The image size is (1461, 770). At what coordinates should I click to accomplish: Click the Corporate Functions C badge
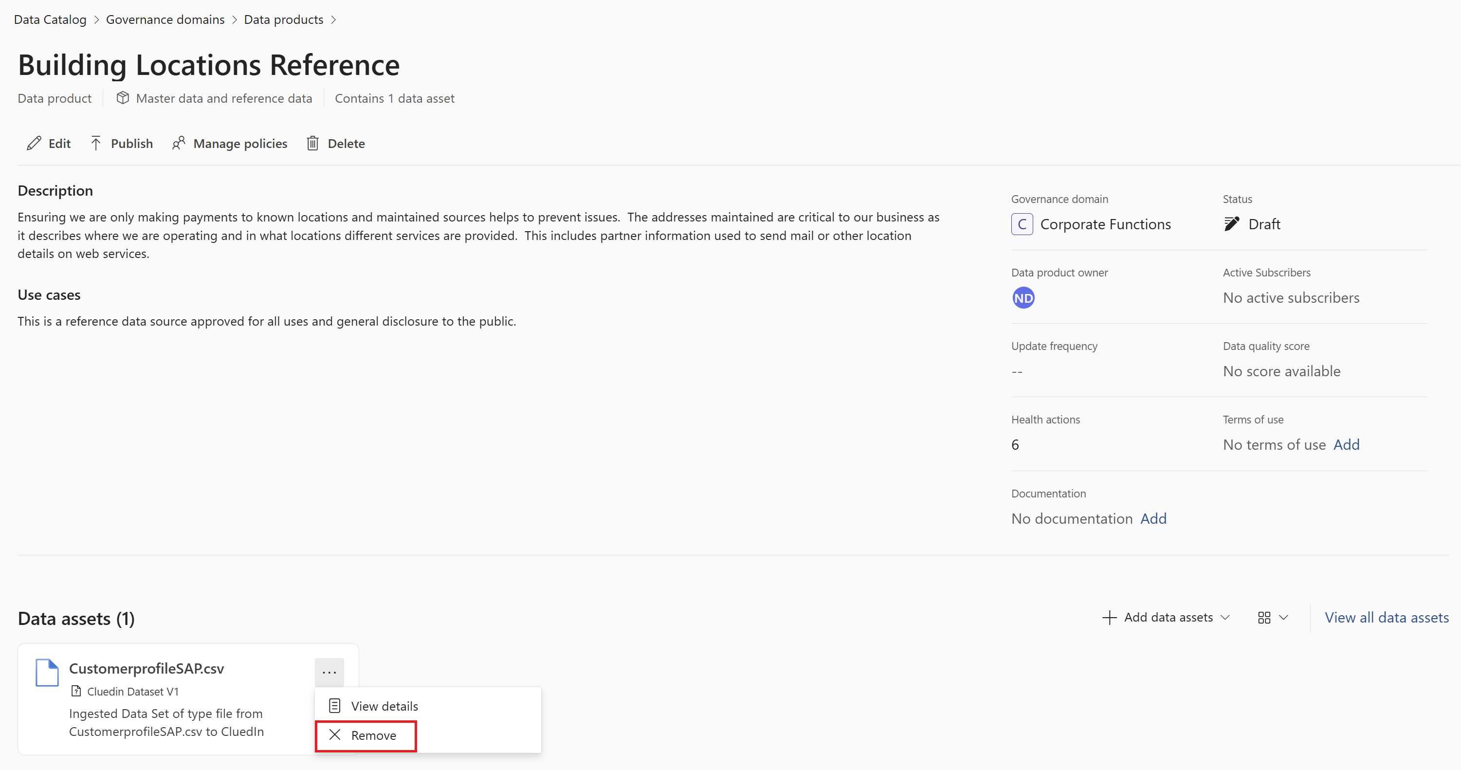1022,224
